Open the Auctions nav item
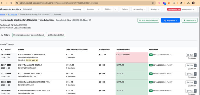 click(x=90, y=9)
